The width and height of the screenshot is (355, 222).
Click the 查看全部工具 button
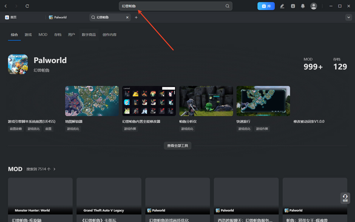pos(177,146)
